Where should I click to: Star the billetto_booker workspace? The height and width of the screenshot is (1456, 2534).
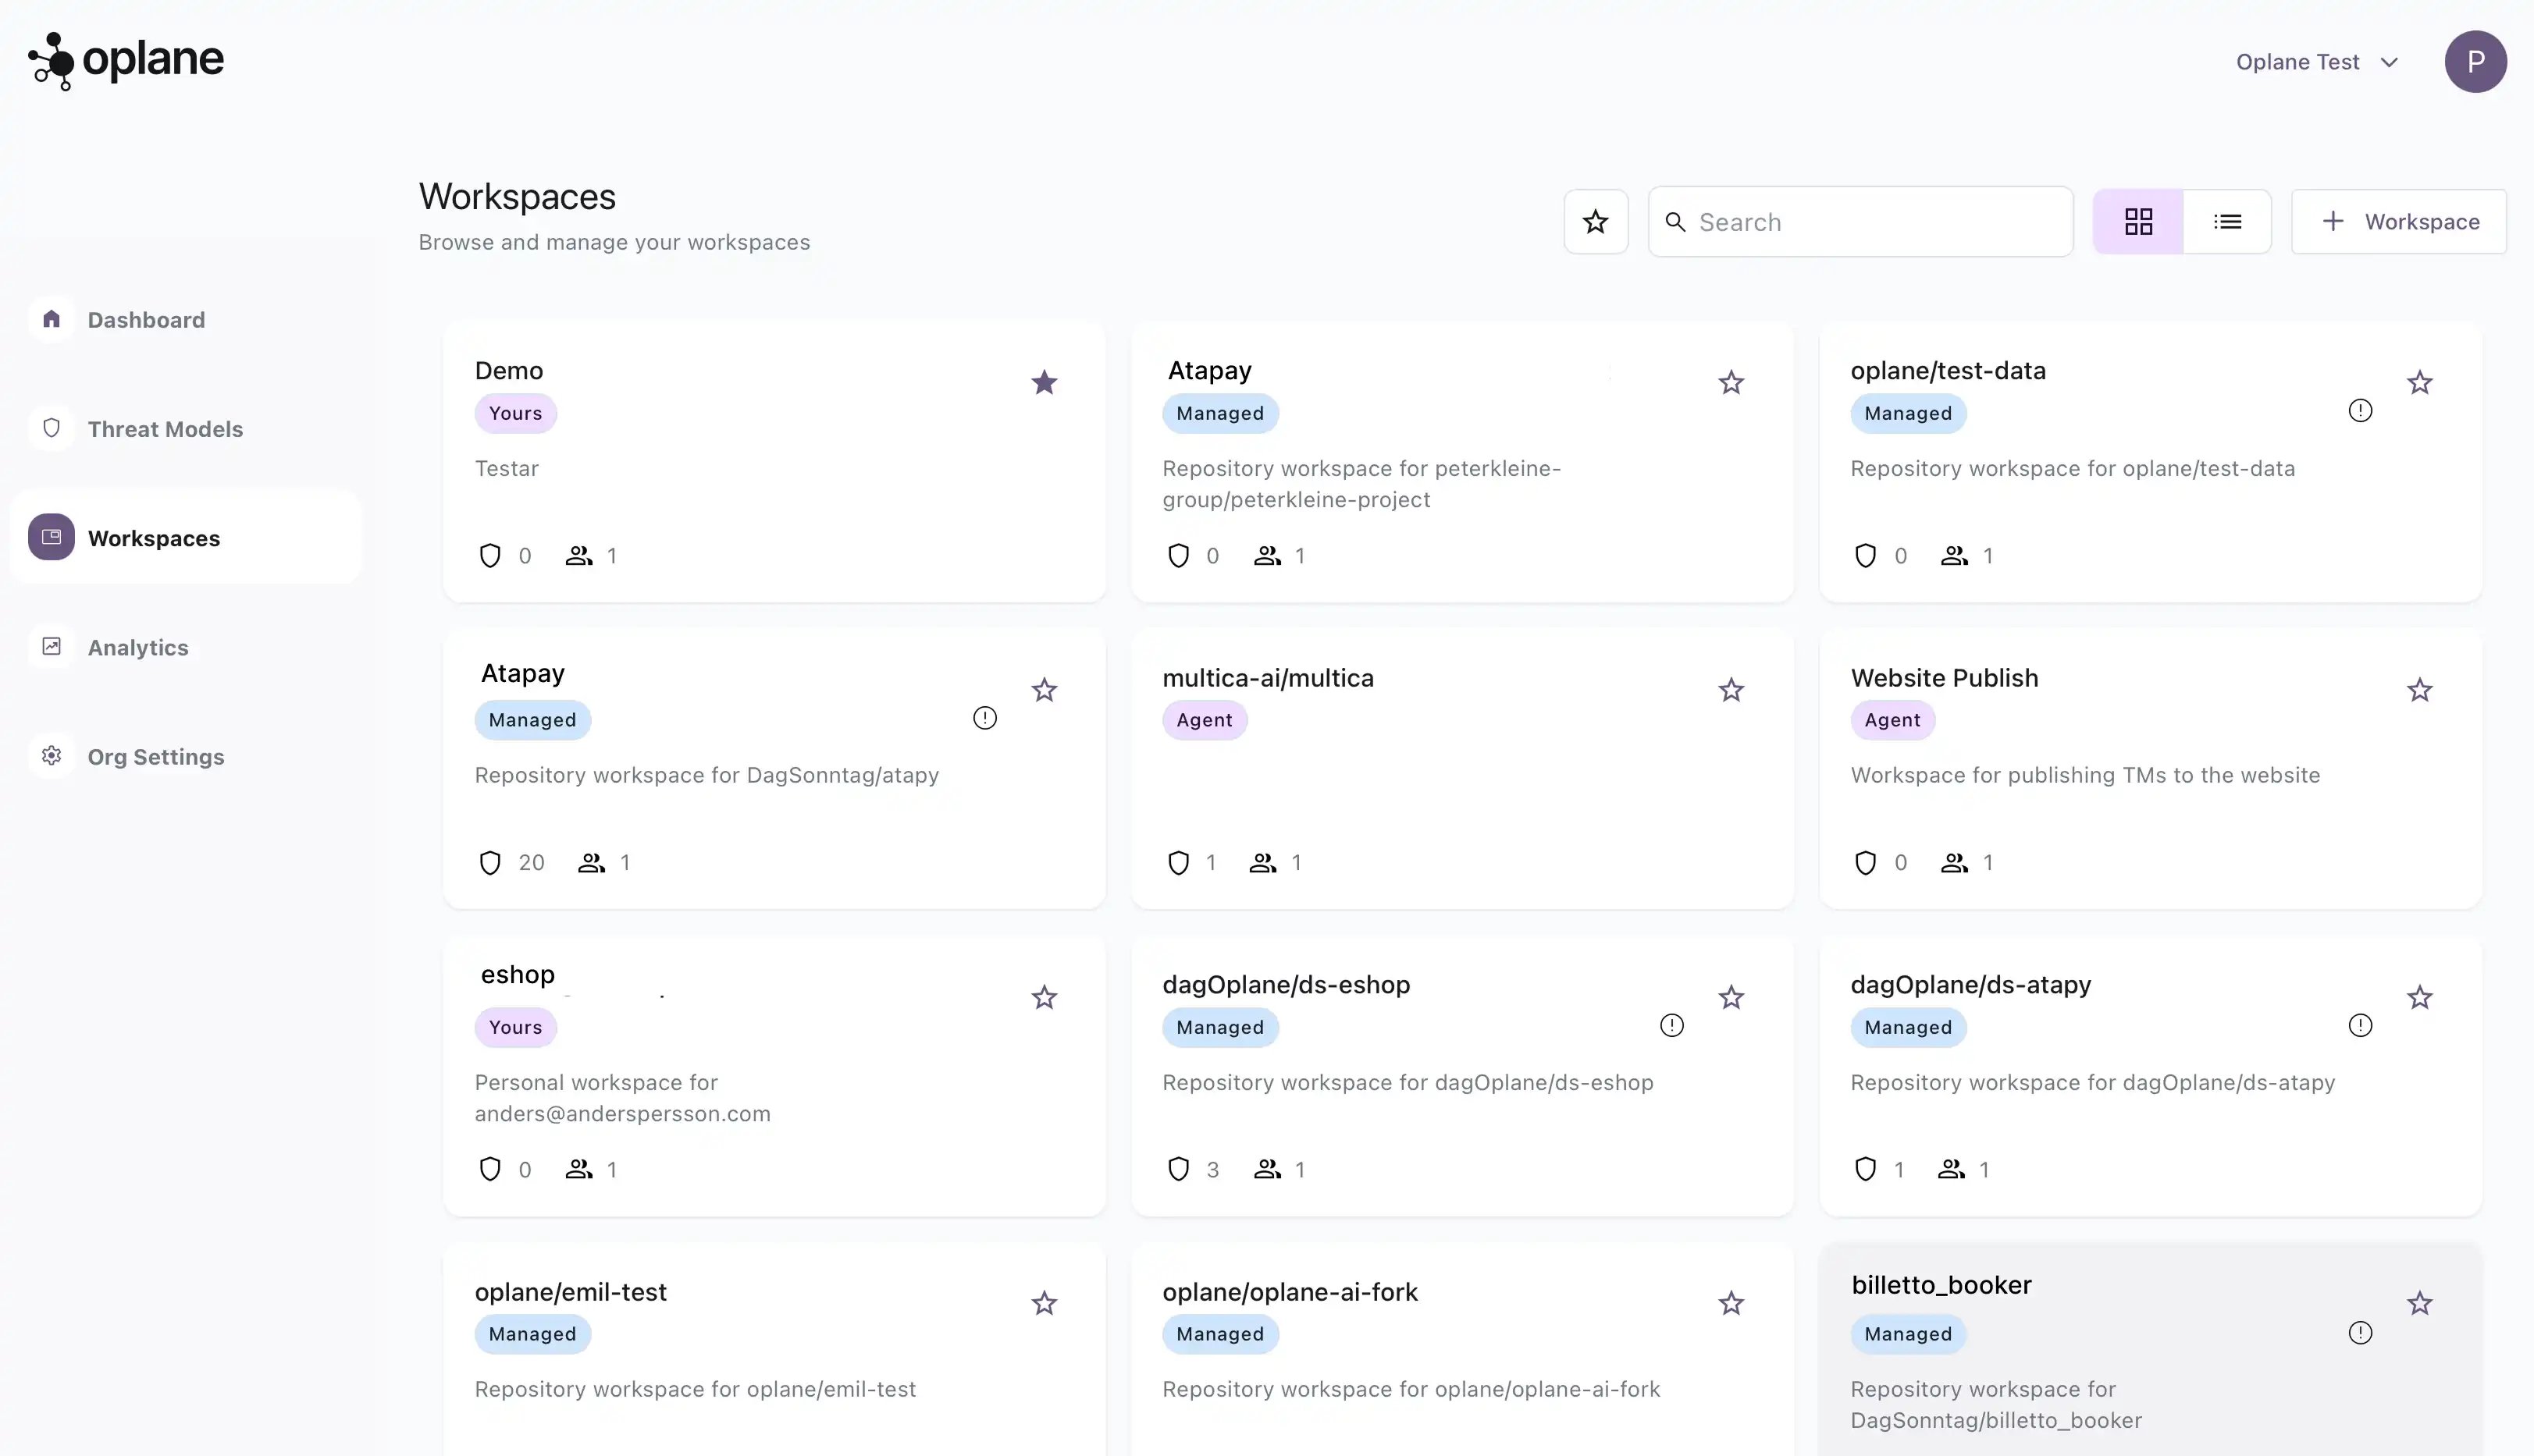pyautogui.click(x=2420, y=1304)
